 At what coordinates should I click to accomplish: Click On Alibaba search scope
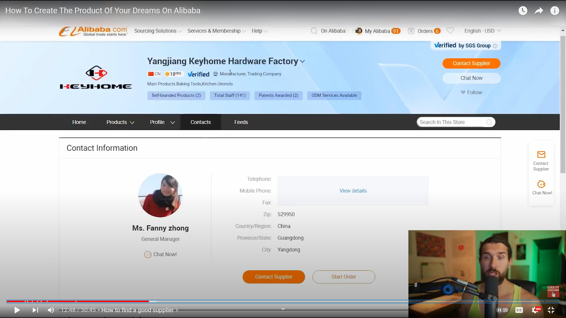click(333, 31)
